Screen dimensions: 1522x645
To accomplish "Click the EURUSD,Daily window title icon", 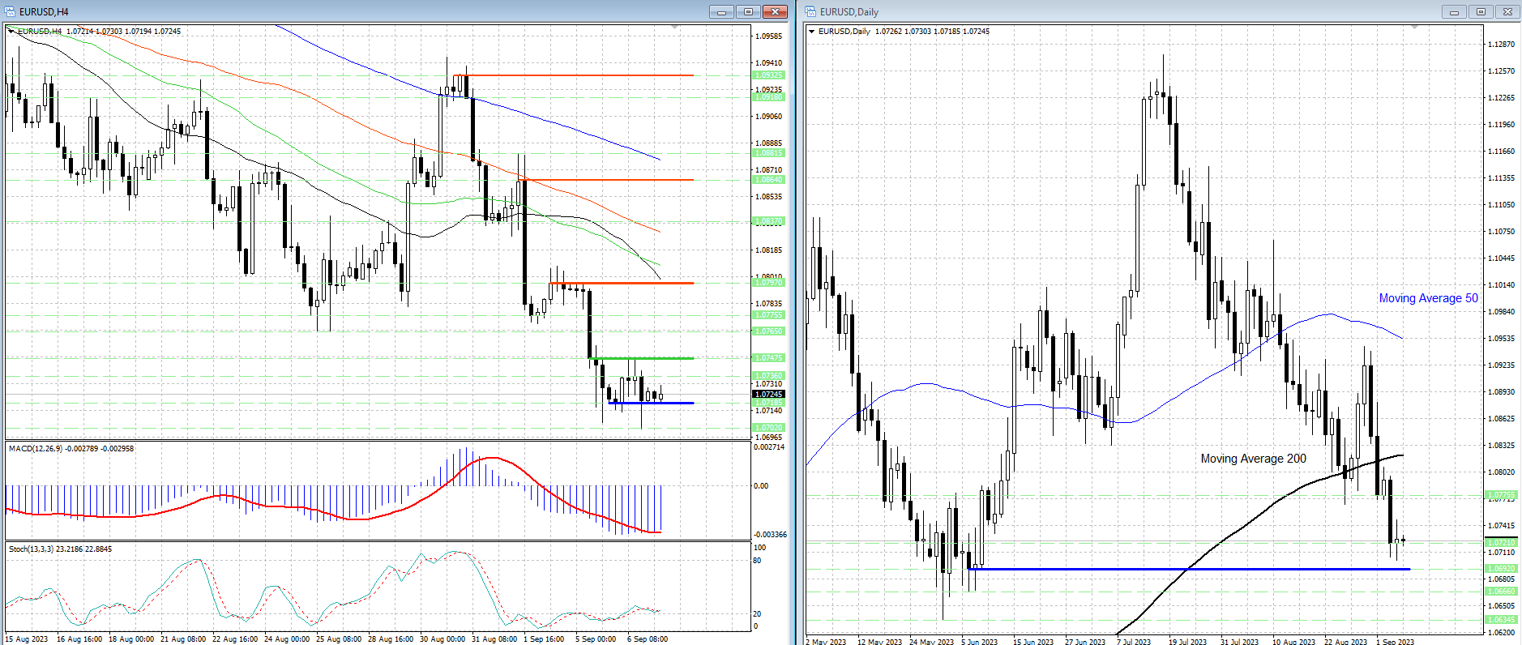I will [x=810, y=11].
